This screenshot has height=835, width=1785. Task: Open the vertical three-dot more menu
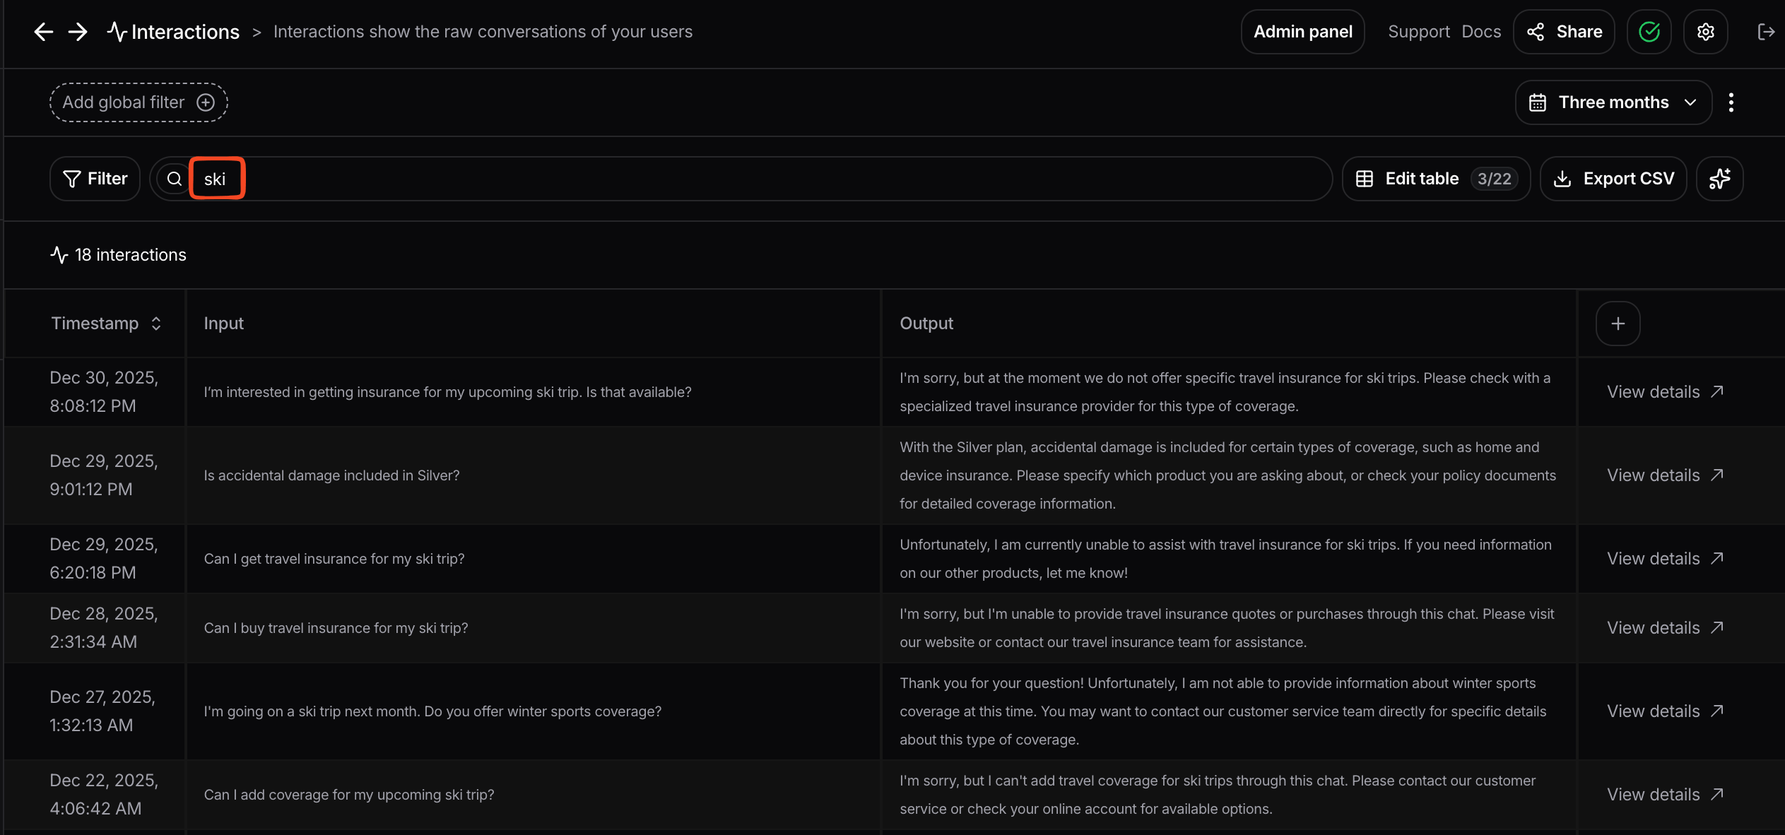pyautogui.click(x=1731, y=102)
